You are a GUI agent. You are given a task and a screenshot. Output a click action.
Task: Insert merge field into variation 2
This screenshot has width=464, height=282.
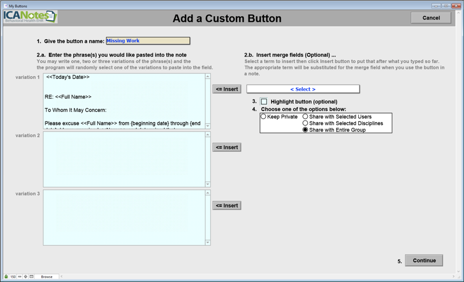227,148
